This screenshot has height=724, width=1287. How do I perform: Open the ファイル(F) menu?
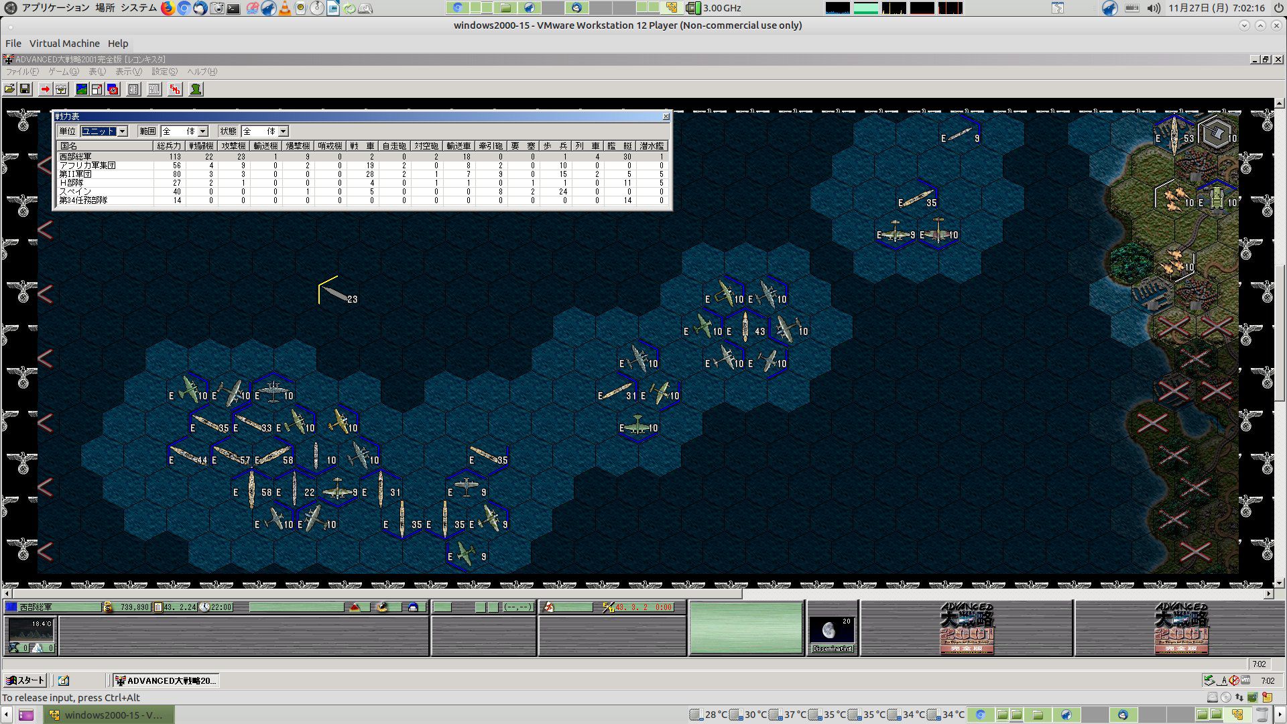click(22, 72)
